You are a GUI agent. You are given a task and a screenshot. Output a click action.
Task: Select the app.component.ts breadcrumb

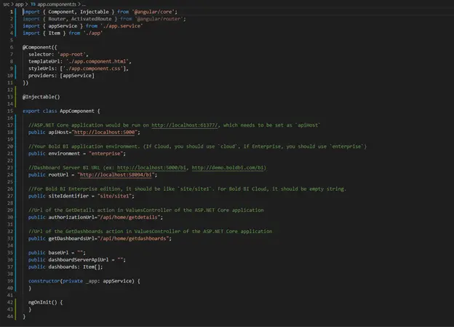point(57,4)
